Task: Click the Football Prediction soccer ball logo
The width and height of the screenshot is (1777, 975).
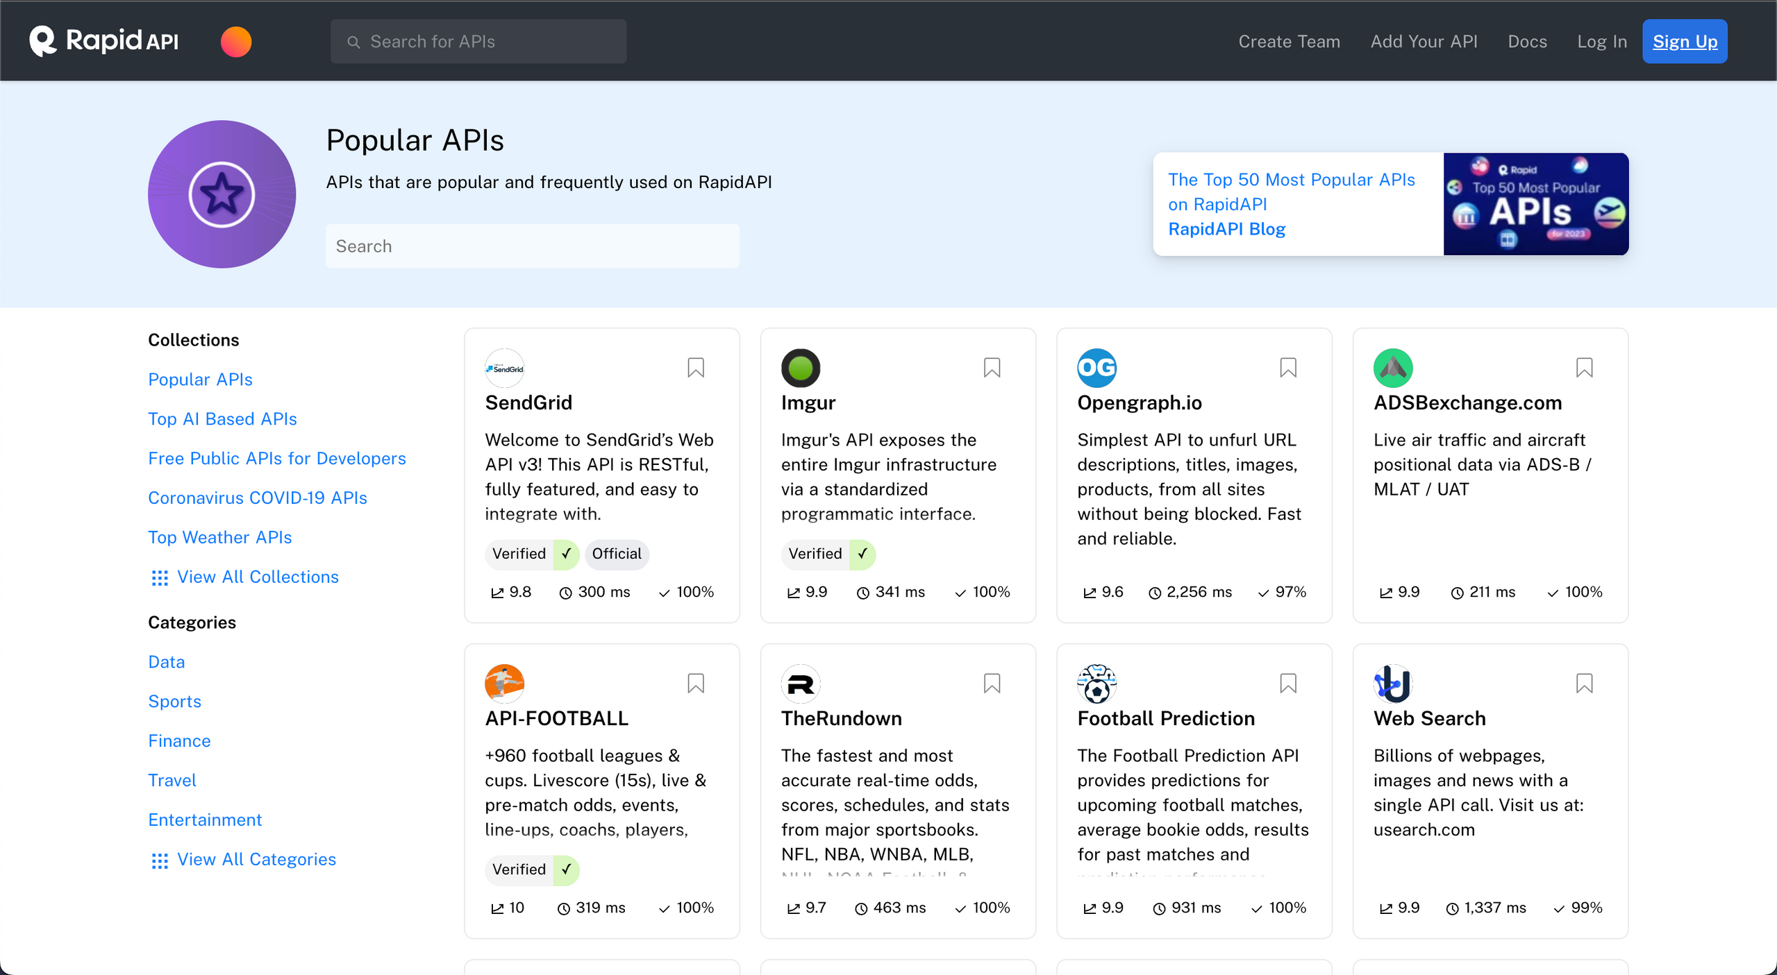Action: [x=1096, y=683]
